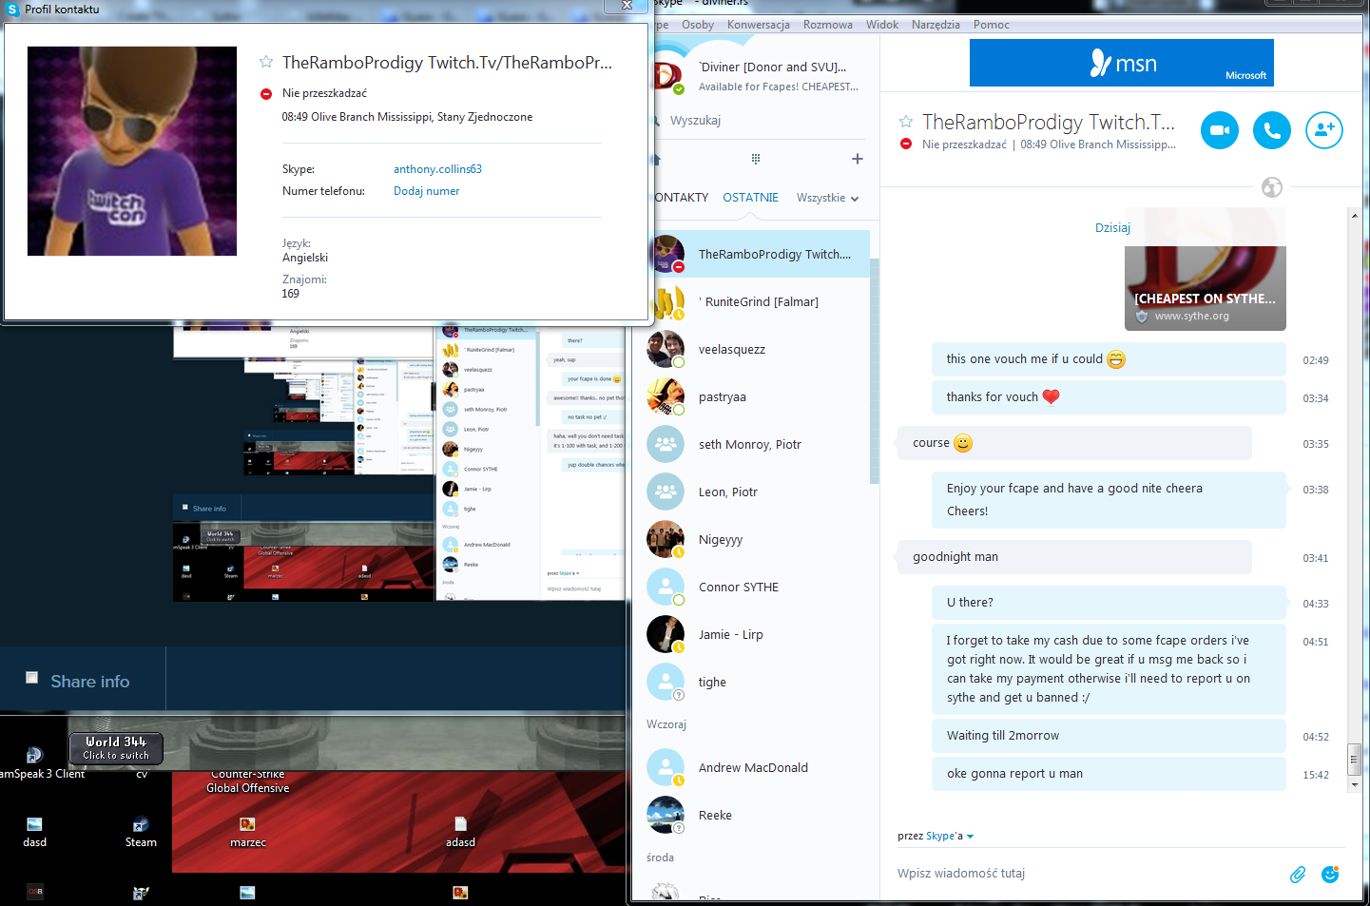
Task: Expand the Wszystkie filter dropdown
Action: click(827, 198)
